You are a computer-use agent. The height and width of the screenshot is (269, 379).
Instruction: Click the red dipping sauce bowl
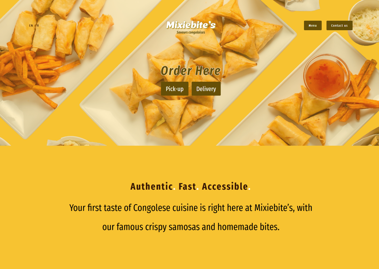[326, 77]
